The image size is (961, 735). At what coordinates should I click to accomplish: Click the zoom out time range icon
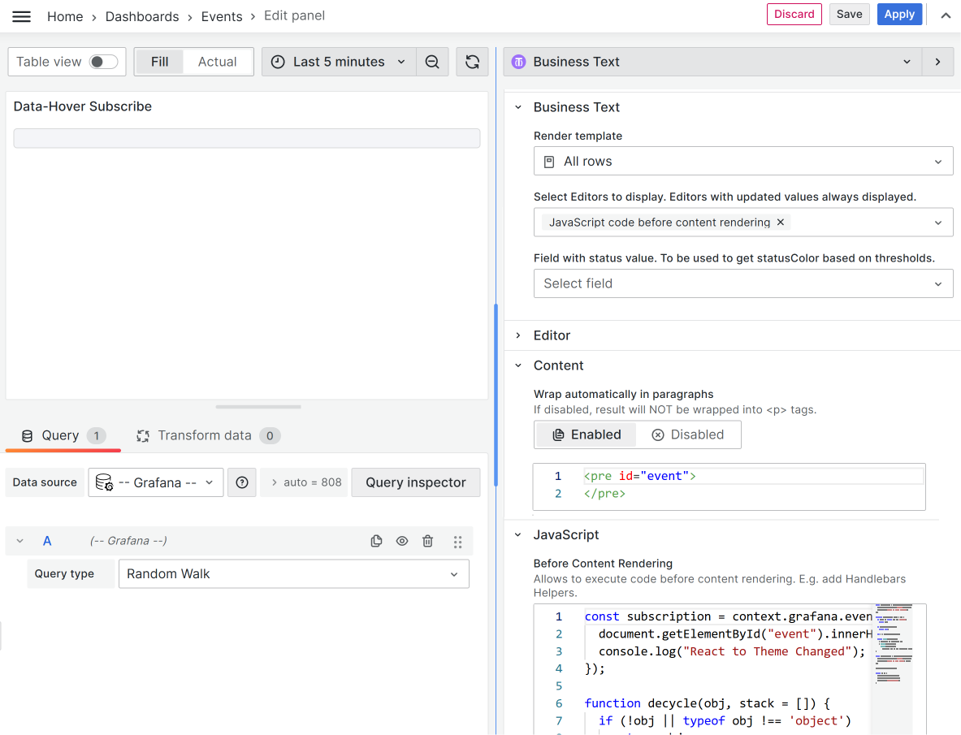coord(432,62)
